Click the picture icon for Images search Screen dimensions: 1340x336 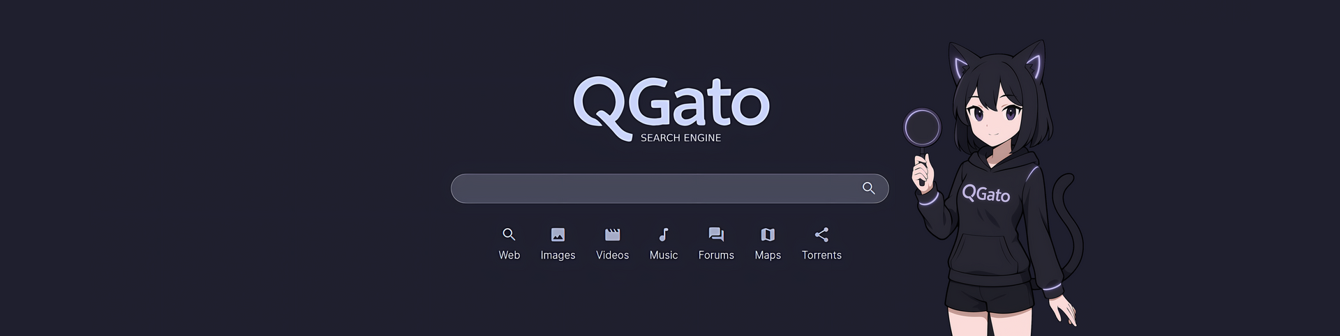click(x=558, y=234)
